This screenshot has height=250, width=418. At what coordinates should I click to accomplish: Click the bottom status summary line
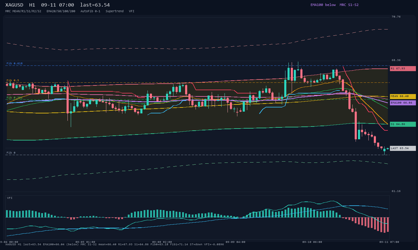tap(115, 244)
